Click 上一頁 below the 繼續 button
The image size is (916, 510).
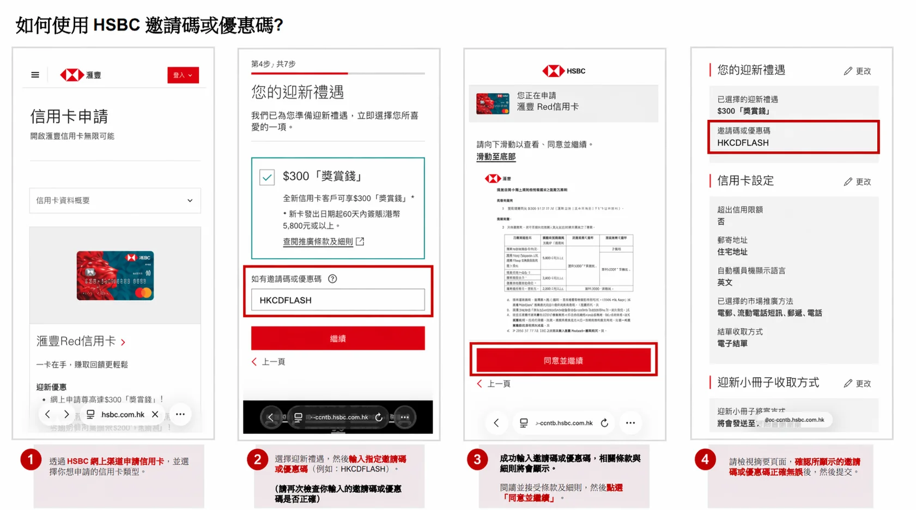(x=269, y=362)
